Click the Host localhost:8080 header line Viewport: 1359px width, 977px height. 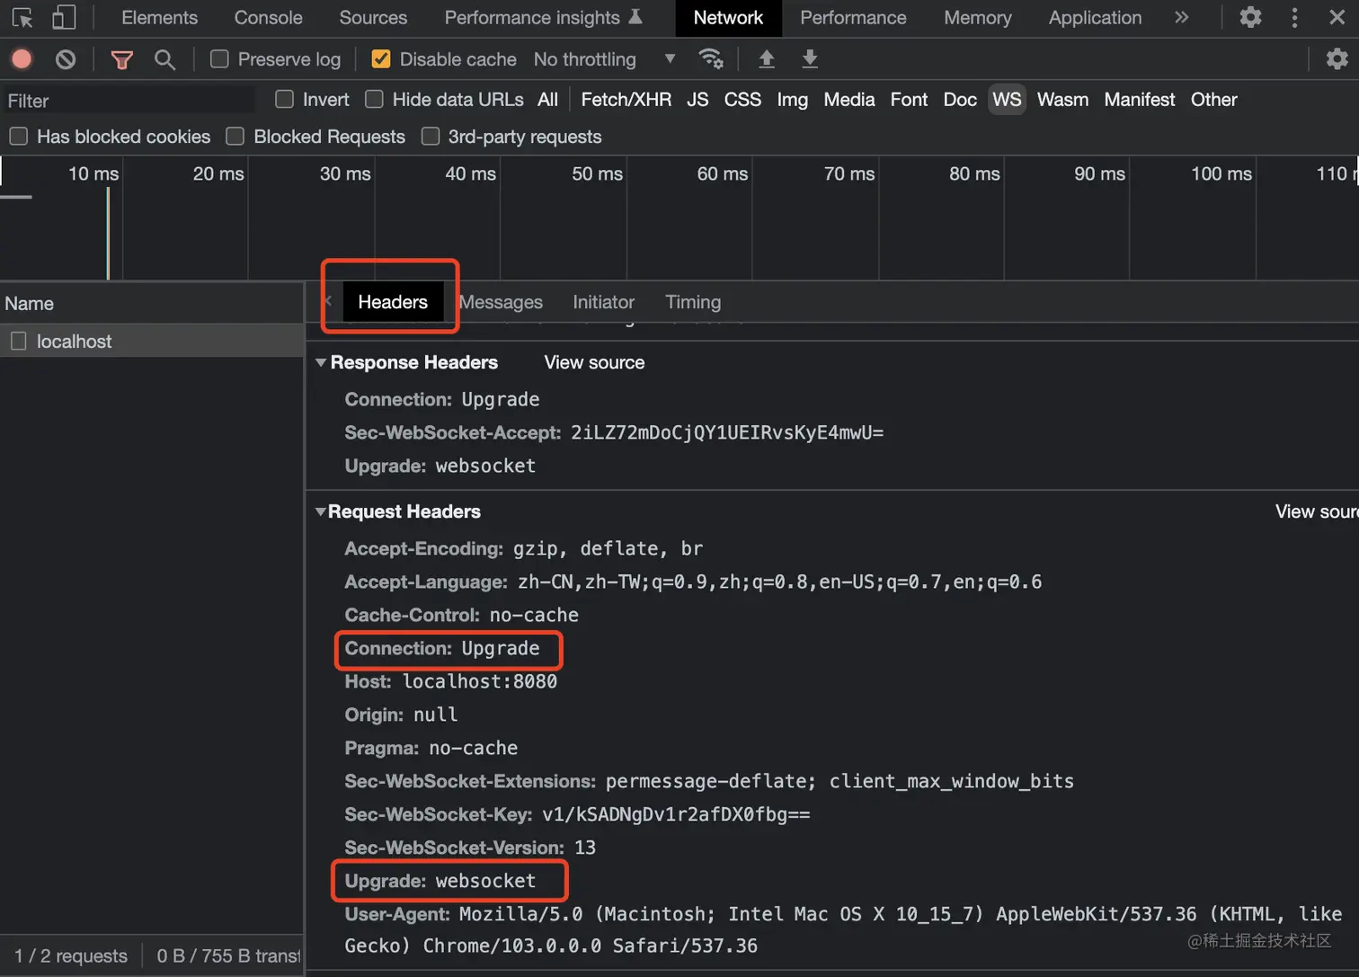click(450, 681)
